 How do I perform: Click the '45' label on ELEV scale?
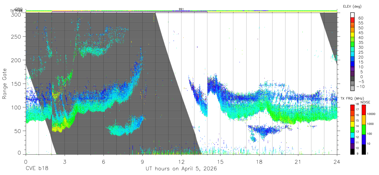click(361, 32)
